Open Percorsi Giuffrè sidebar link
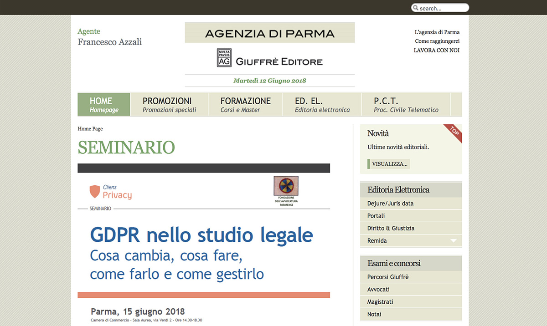The height and width of the screenshot is (326, 547). pyautogui.click(x=411, y=277)
